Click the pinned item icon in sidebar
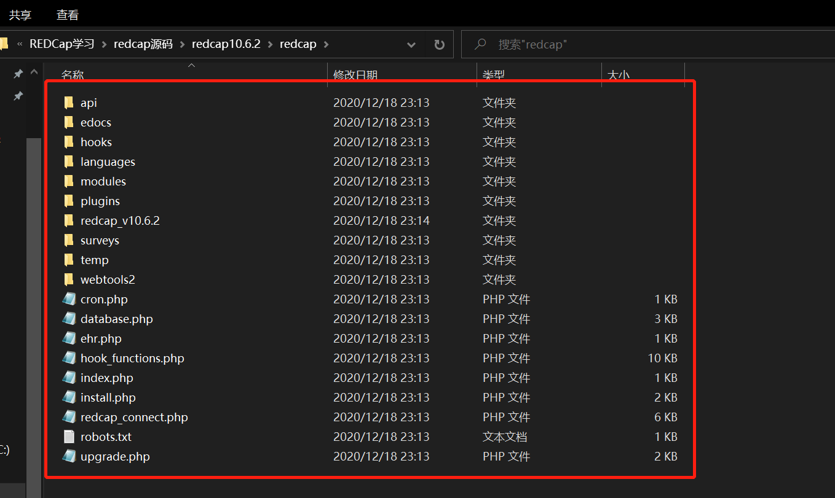The image size is (835, 498). pyautogui.click(x=18, y=73)
